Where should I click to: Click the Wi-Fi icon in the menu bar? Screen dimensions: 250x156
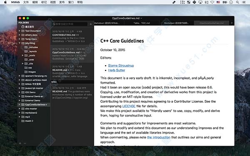(212, 2)
